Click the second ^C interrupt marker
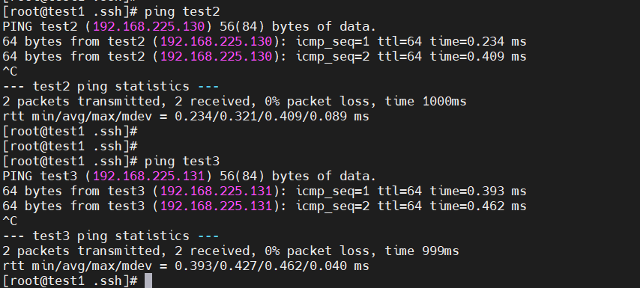This screenshot has width=640, height=288. [x=10, y=221]
